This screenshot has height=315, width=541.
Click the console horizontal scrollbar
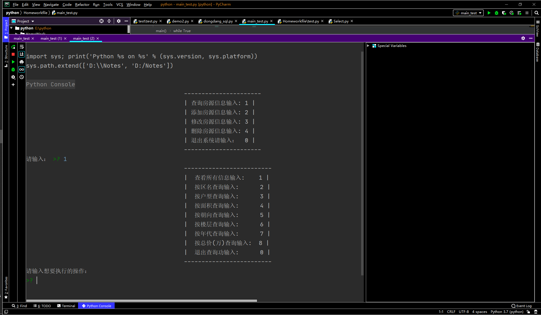coord(142,300)
